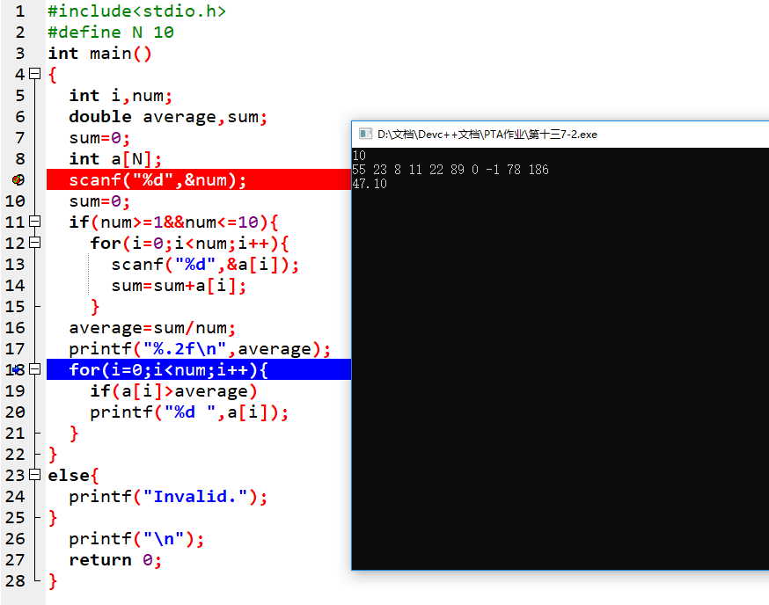Collapse the main function fold at line 4
Image resolution: width=769 pixels, height=605 pixels.
click(x=35, y=74)
